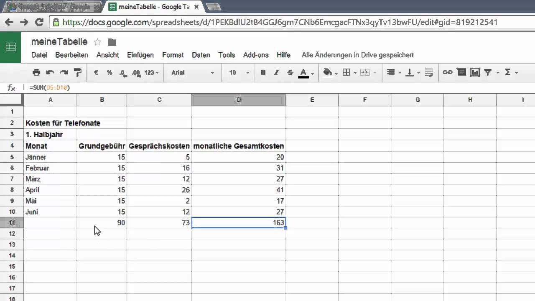Click 'Alle Änderungen in Drive gespeichert' link
Viewport: 535px width, 301px height.
[x=358, y=55]
